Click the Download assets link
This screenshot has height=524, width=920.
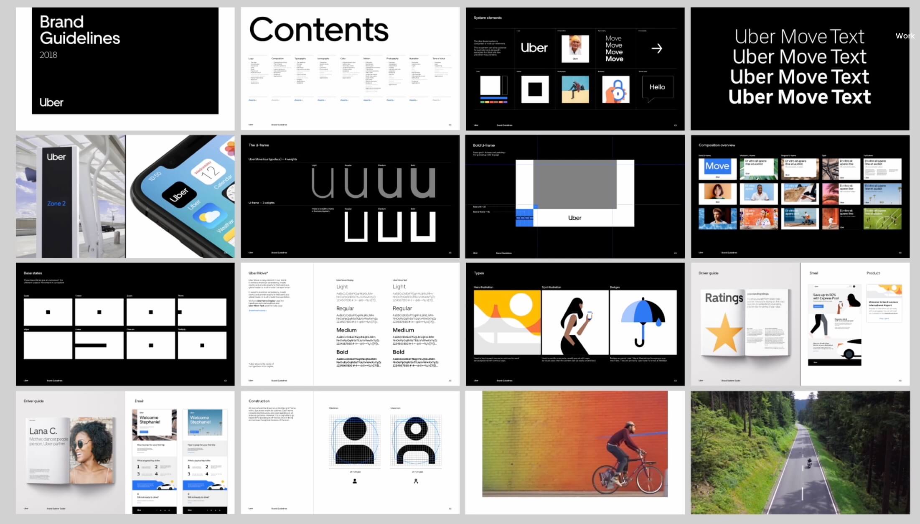[x=257, y=310]
